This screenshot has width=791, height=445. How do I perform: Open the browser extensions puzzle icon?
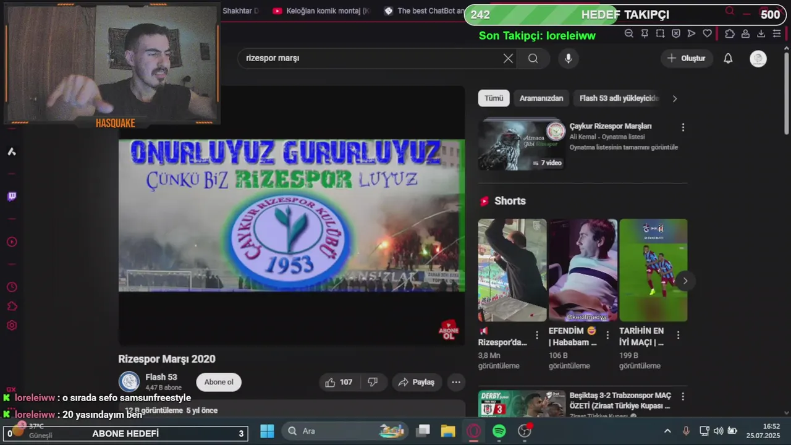(730, 33)
